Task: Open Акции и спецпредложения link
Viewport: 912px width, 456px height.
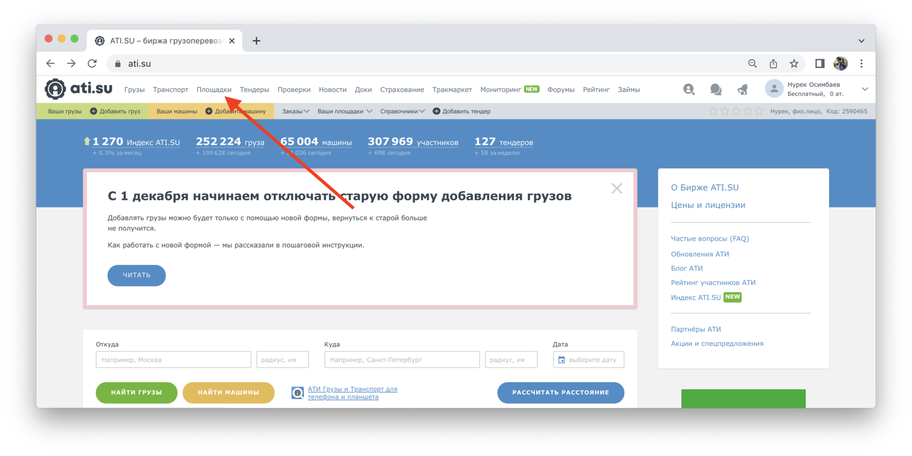Action: 717,344
